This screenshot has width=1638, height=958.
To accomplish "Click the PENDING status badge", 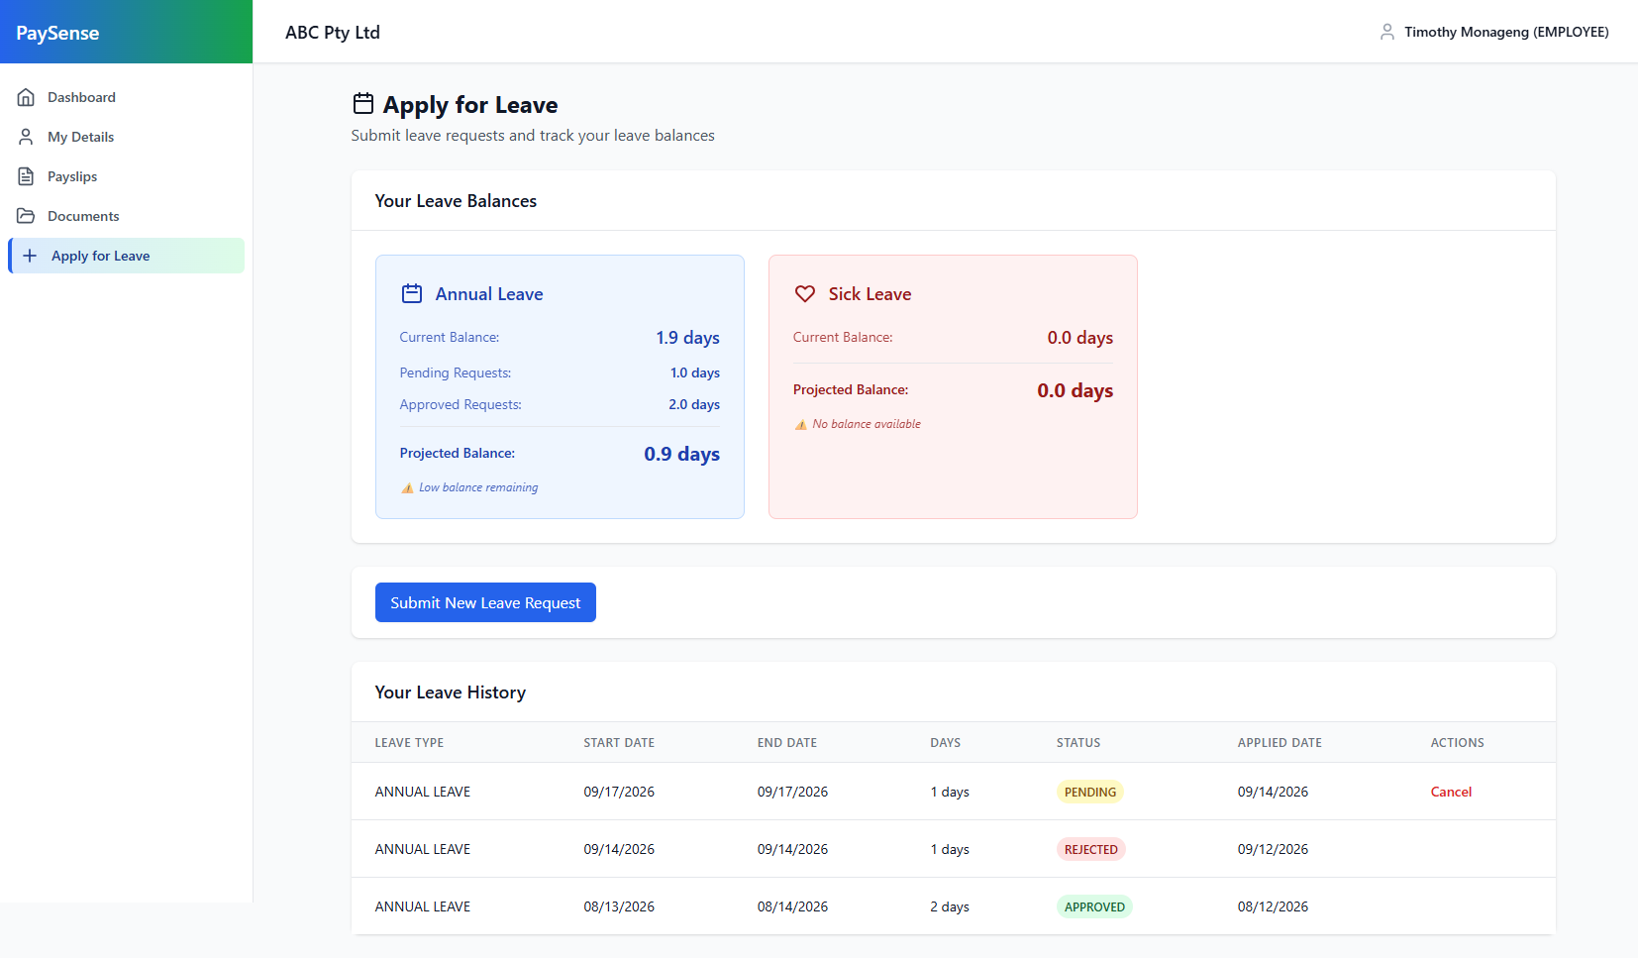I will tap(1090, 792).
